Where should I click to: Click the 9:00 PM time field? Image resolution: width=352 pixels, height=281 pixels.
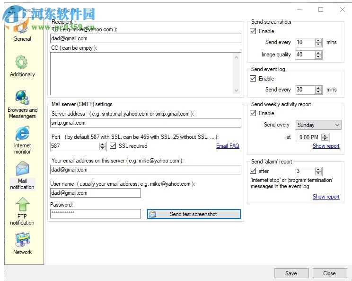click(x=308, y=137)
